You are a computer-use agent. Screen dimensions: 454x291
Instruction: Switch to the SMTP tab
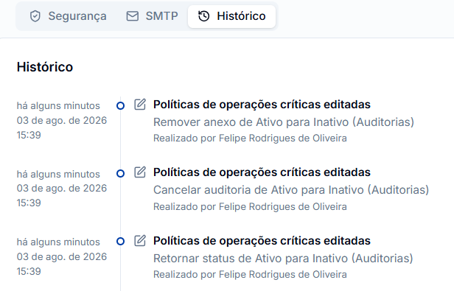tap(153, 16)
